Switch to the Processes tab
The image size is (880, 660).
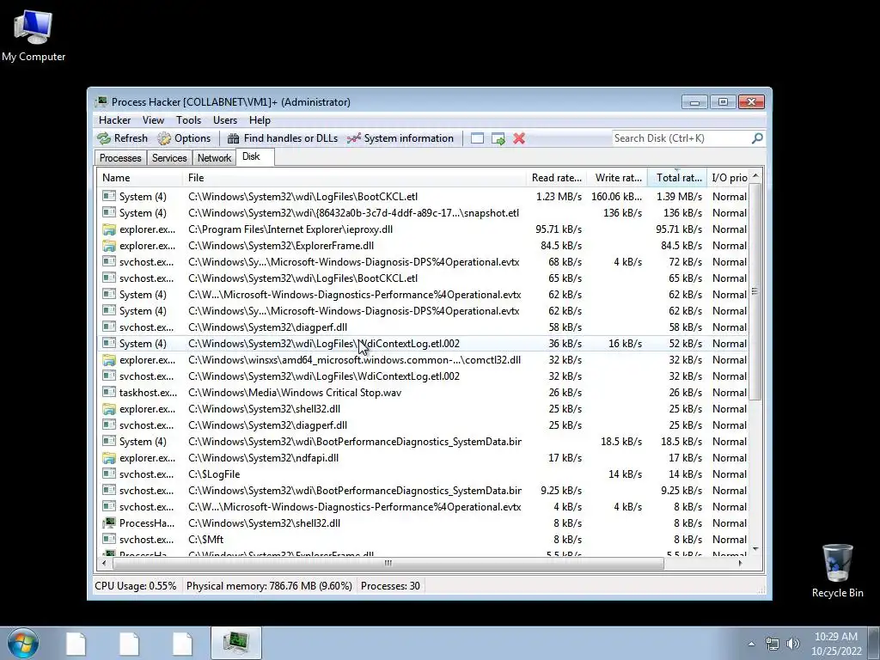click(x=120, y=158)
